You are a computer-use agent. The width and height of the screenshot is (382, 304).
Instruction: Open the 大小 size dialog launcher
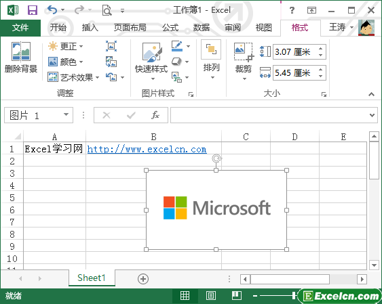324,94
